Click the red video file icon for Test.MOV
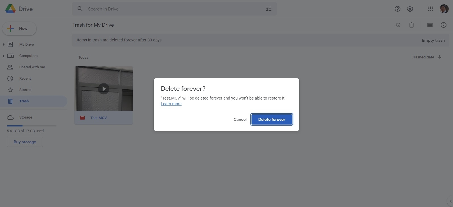The height and width of the screenshot is (207, 453). 82,118
